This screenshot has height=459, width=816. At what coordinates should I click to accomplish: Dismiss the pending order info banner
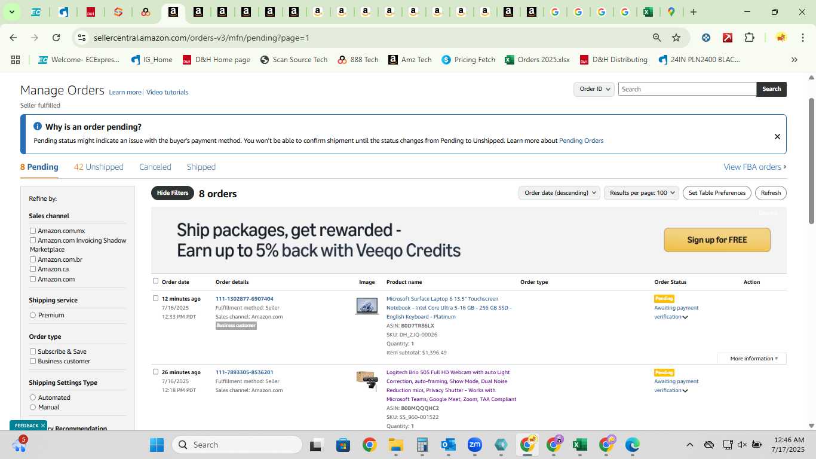[x=777, y=136]
